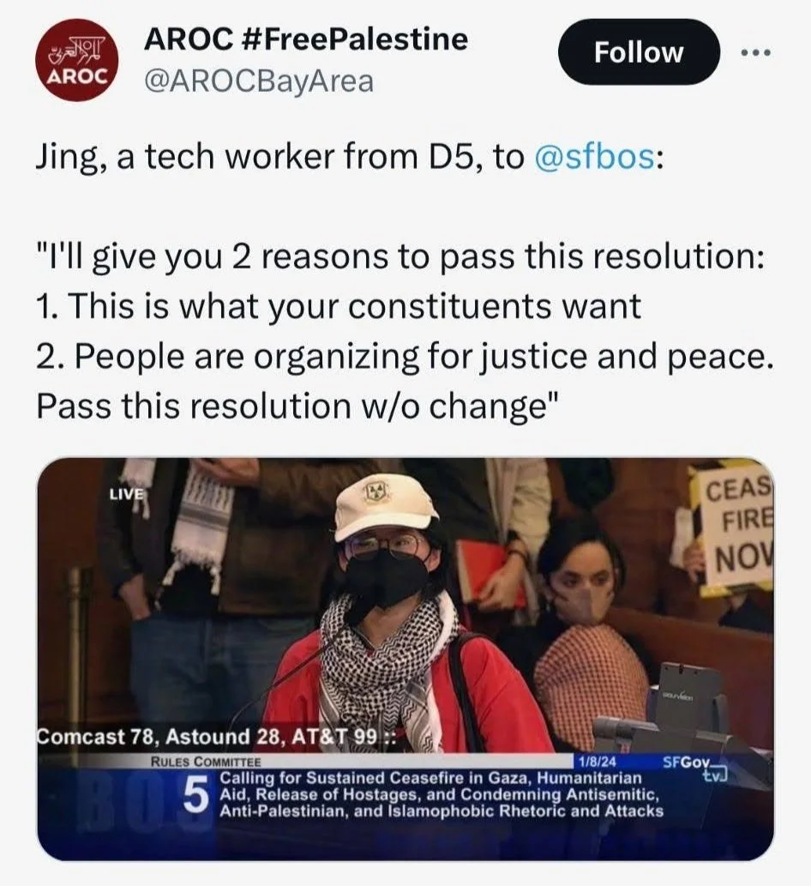Screen dimensions: 811x886
Task: Click the large agenda number 5
Action: click(195, 795)
